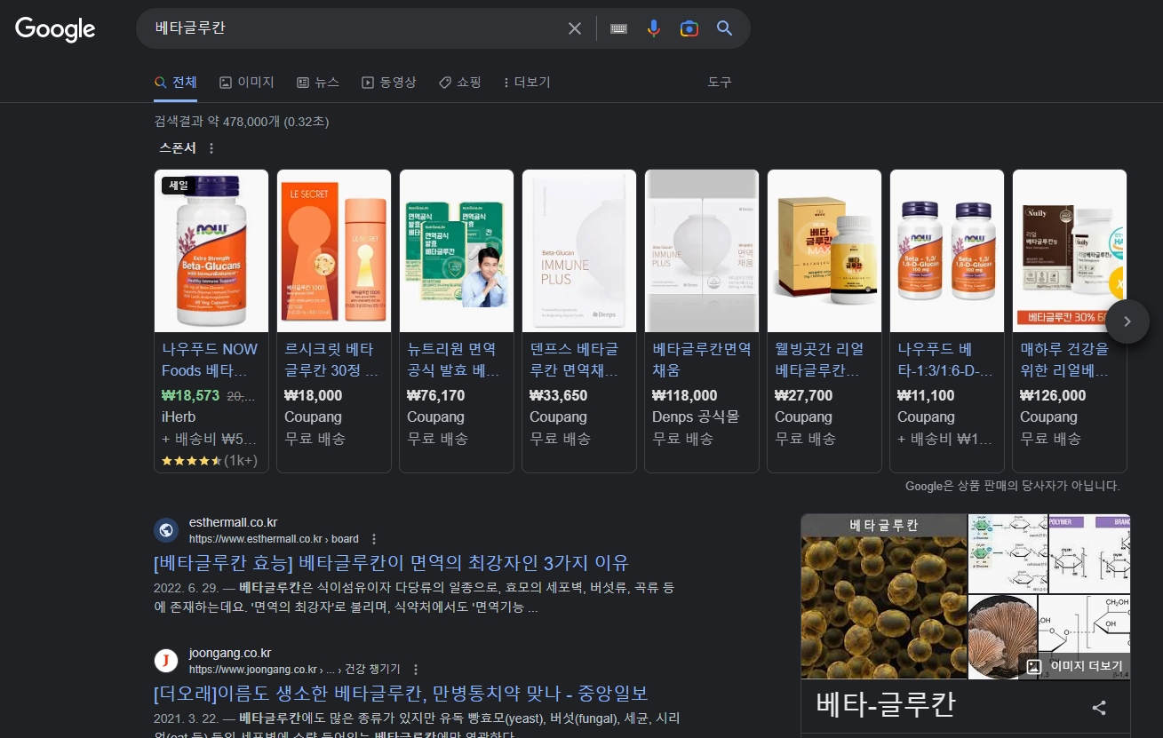
Task: Open the 매하루 건강을 위한 리얼베 link
Action: coord(1065,360)
